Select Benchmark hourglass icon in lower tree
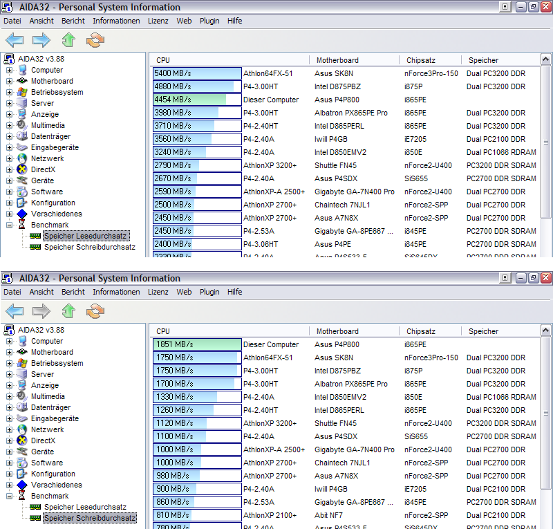This screenshot has height=529, width=553. (22, 496)
